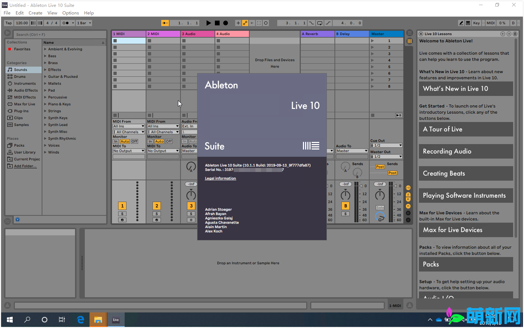
Task: Expand Guitar & Plucked folder
Action: pyautogui.click(x=45, y=76)
